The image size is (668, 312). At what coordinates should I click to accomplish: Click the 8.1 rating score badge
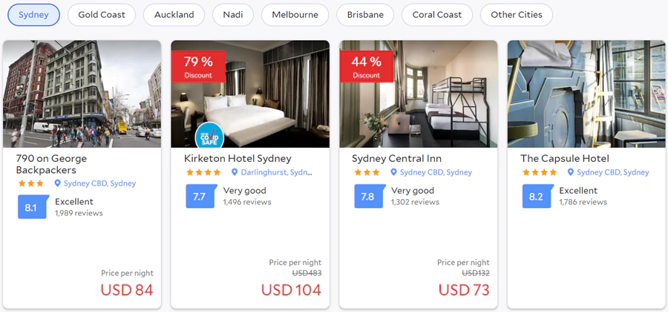[x=31, y=207]
